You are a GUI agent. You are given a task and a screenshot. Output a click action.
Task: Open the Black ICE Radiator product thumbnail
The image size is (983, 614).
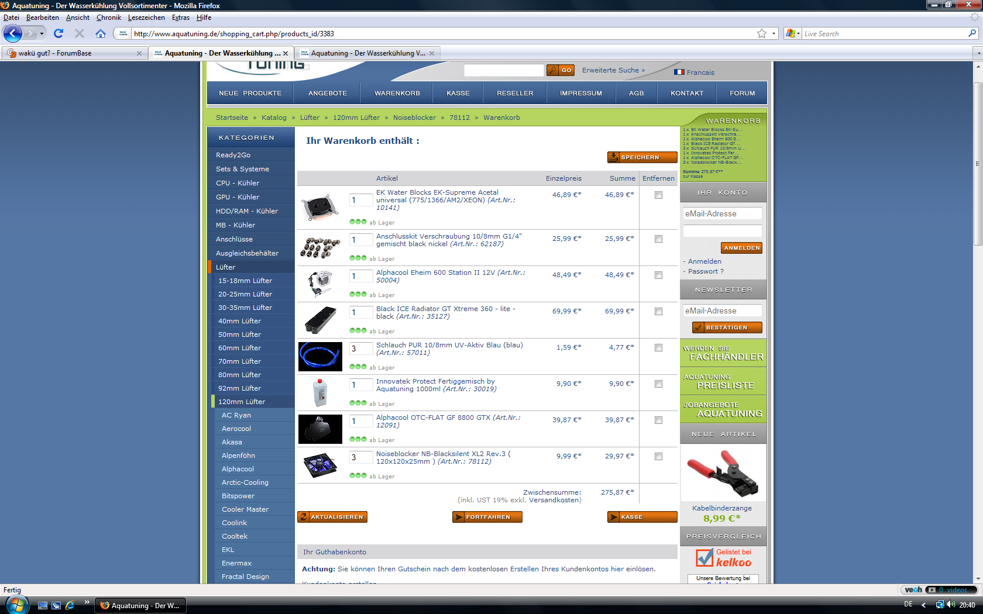[320, 320]
